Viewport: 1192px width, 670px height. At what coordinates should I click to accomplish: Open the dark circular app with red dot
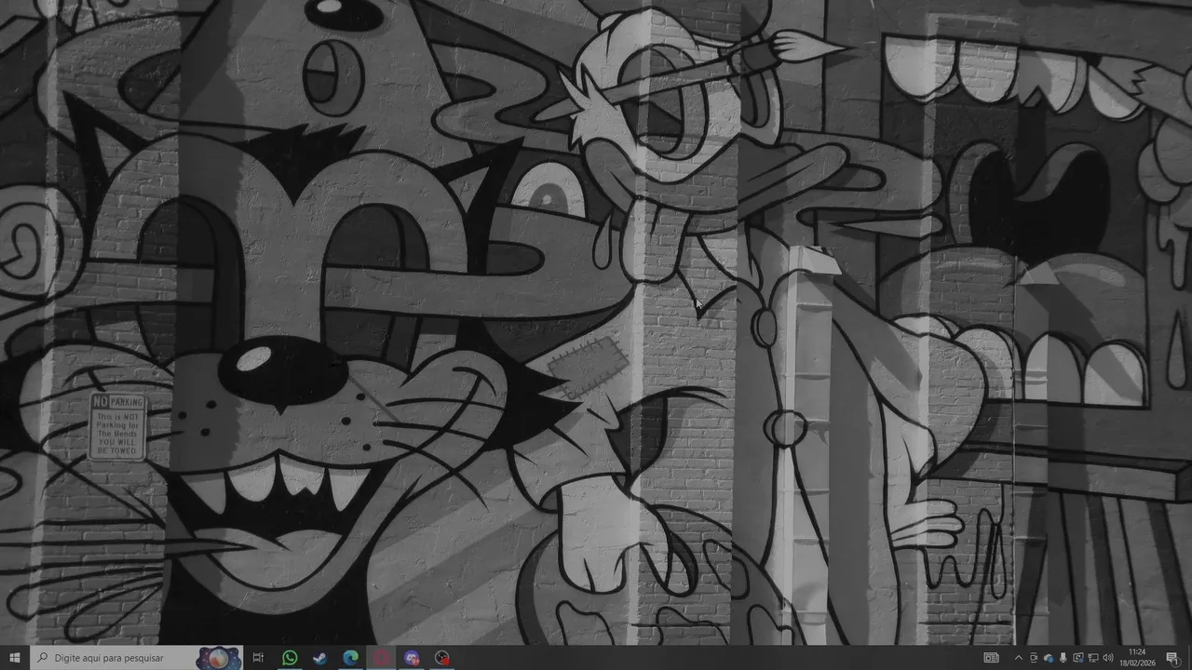click(x=442, y=658)
